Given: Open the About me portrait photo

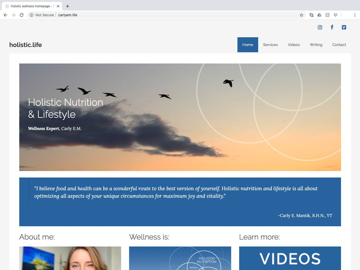Looking at the screenshot, I should point(70,258).
